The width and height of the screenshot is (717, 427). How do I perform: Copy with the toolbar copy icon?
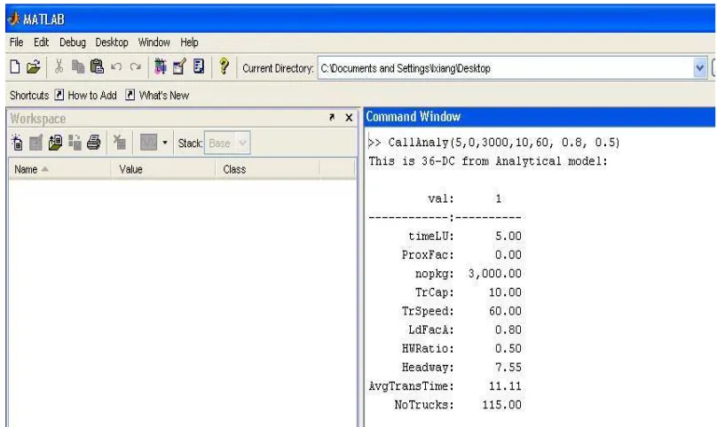pyautogui.click(x=78, y=67)
